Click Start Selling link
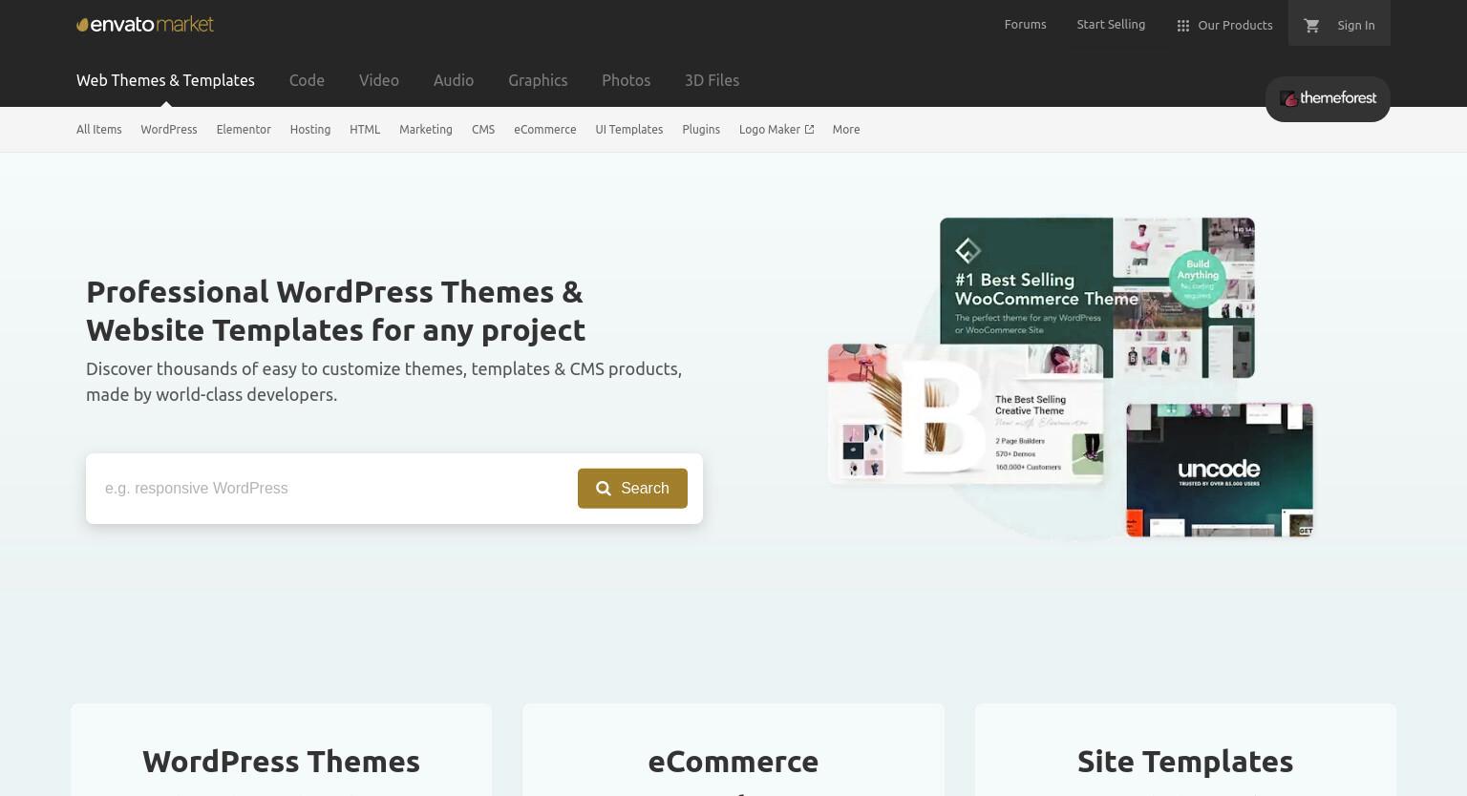The height and width of the screenshot is (796, 1467). pyautogui.click(x=1111, y=25)
